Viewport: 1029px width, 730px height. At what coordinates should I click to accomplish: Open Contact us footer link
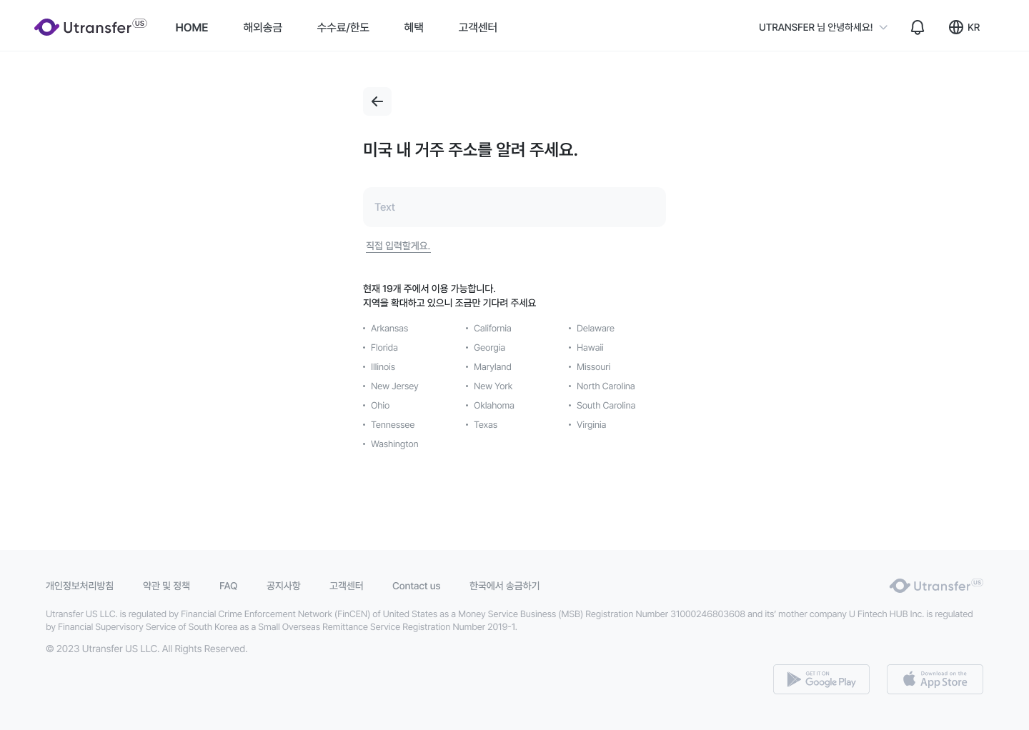(x=416, y=586)
